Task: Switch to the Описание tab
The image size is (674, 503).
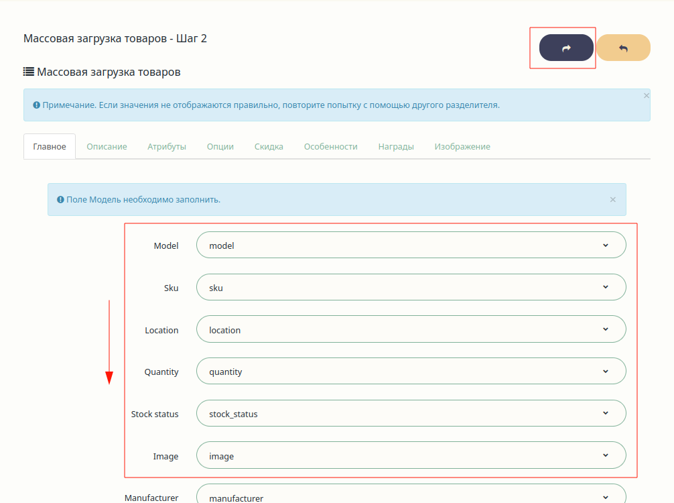Action: [107, 146]
